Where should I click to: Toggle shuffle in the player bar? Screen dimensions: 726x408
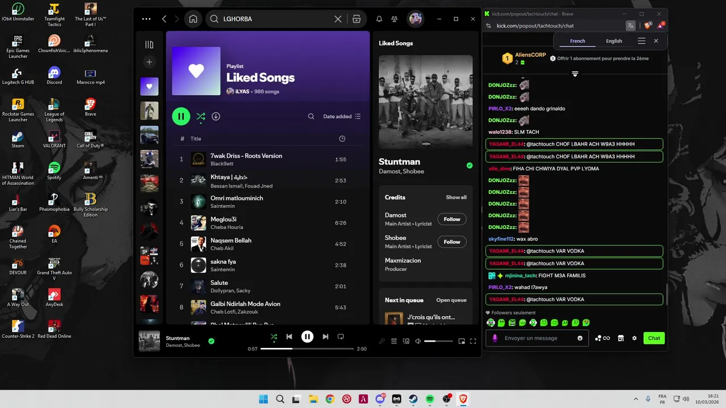[274, 337]
